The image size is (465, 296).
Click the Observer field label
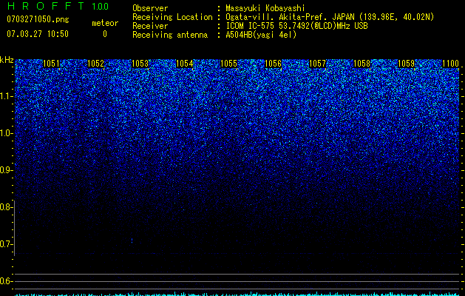click(150, 9)
